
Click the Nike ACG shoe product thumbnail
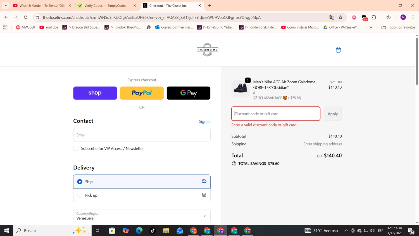[x=240, y=88]
